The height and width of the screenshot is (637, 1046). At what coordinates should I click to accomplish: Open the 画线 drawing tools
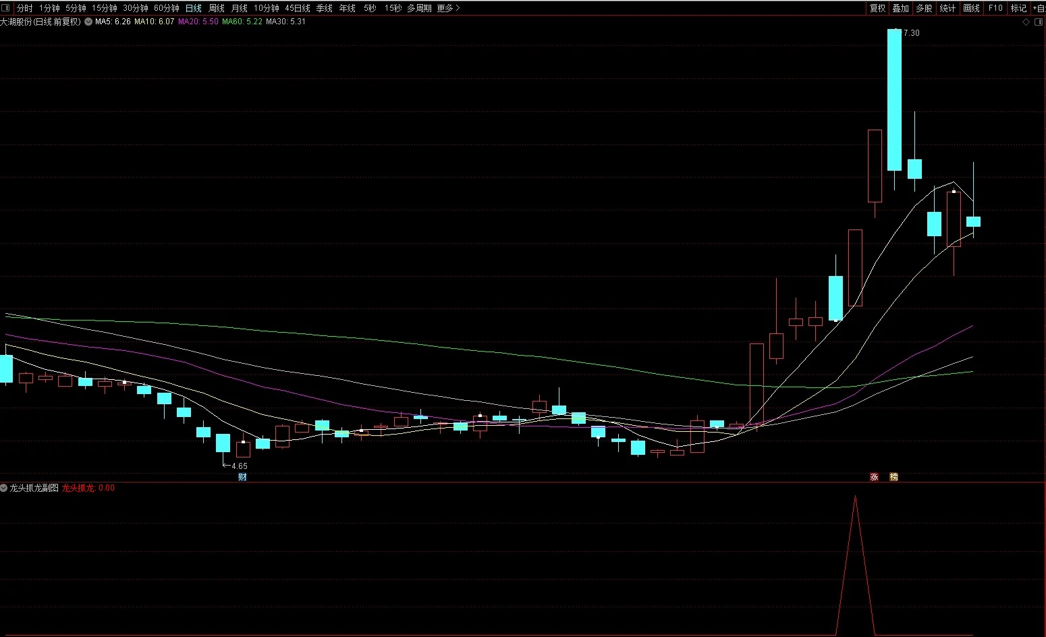pos(971,8)
